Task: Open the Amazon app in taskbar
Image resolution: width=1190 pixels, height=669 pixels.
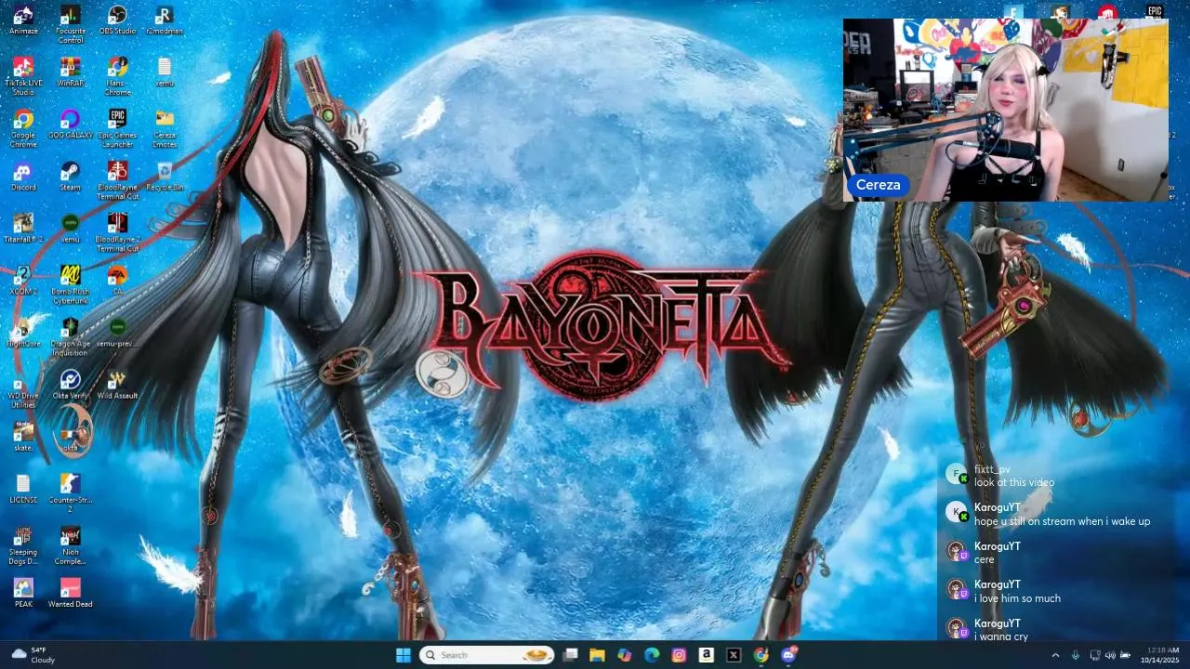Action: click(707, 655)
